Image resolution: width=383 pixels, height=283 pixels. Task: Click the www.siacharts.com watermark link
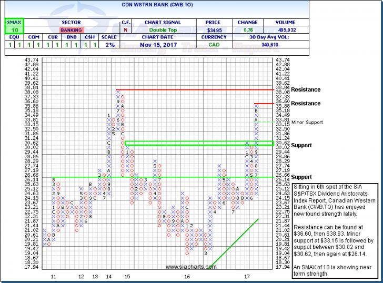(190, 267)
